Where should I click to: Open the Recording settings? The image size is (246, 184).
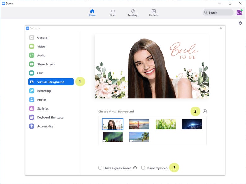pyautogui.click(x=51, y=91)
